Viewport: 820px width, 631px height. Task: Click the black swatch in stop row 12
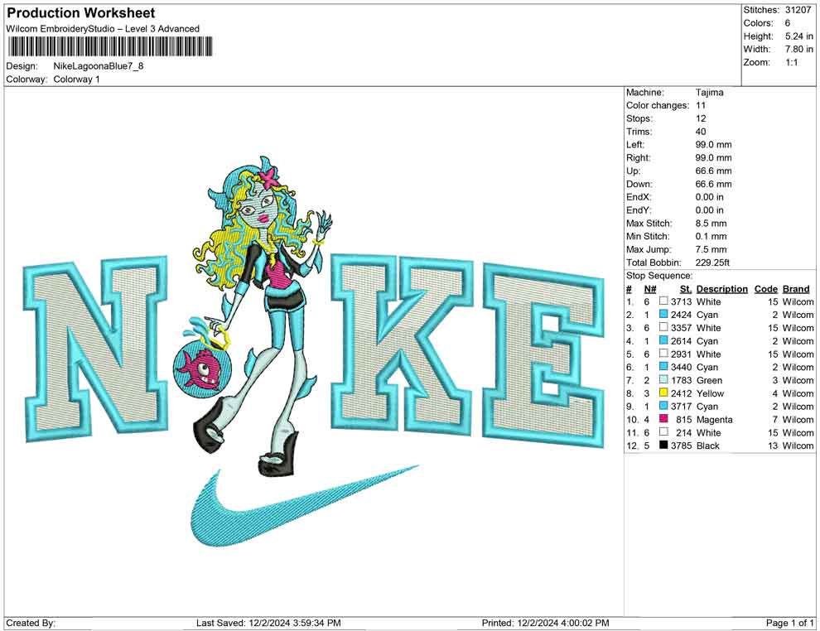(663, 445)
